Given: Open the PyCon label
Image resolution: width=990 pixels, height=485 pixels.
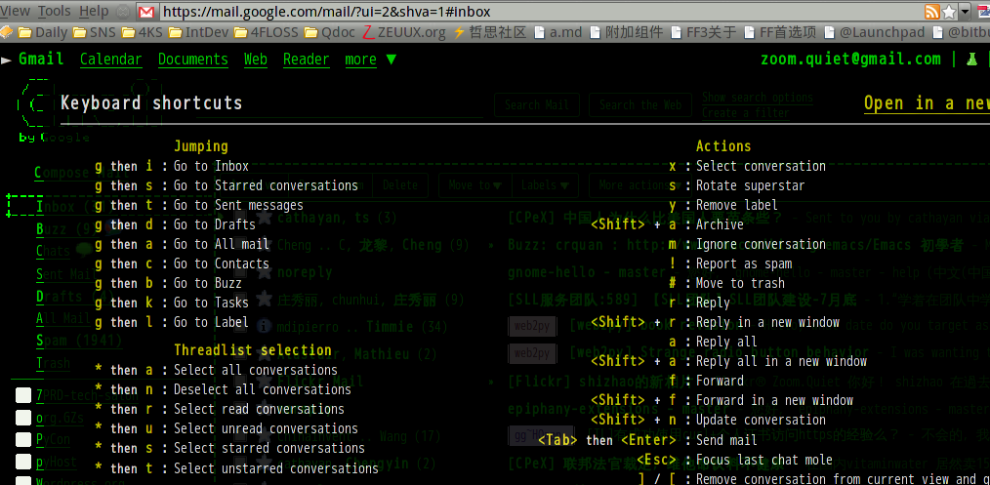Looking at the screenshot, I should tap(53, 439).
